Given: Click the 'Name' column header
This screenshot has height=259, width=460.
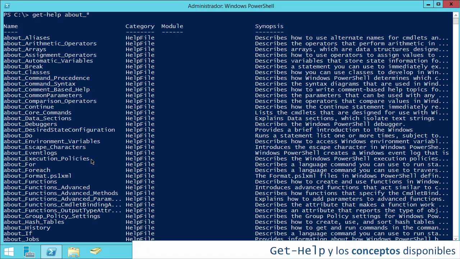Looking at the screenshot, I should 11,26.
